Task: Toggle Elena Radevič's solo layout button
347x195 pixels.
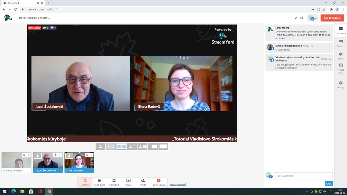Action: (69, 156)
